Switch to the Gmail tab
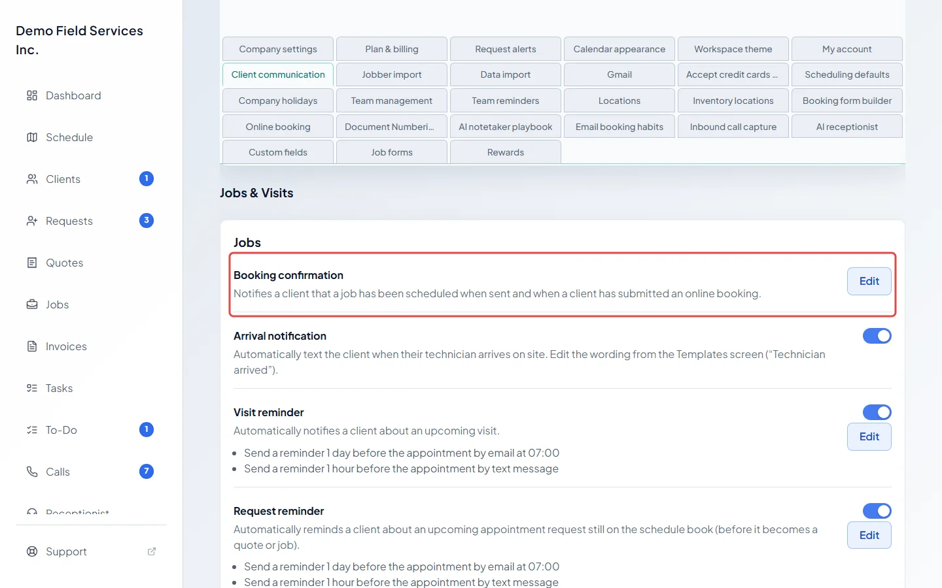942x588 pixels. 619,74
